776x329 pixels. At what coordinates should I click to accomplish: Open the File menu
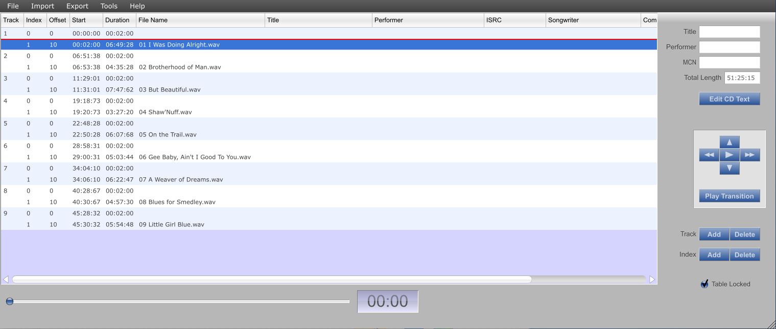point(13,6)
